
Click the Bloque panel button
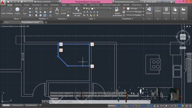149,13
